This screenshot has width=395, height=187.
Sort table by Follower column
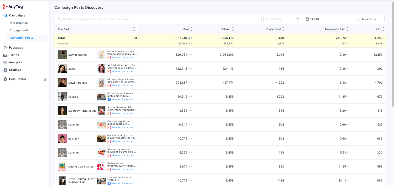pyautogui.click(x=233, y=29)
